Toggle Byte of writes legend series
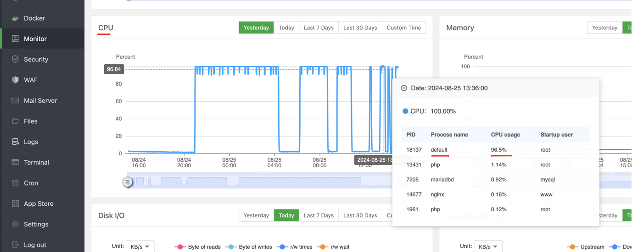 pyautogui.click(x=251, y=247)
